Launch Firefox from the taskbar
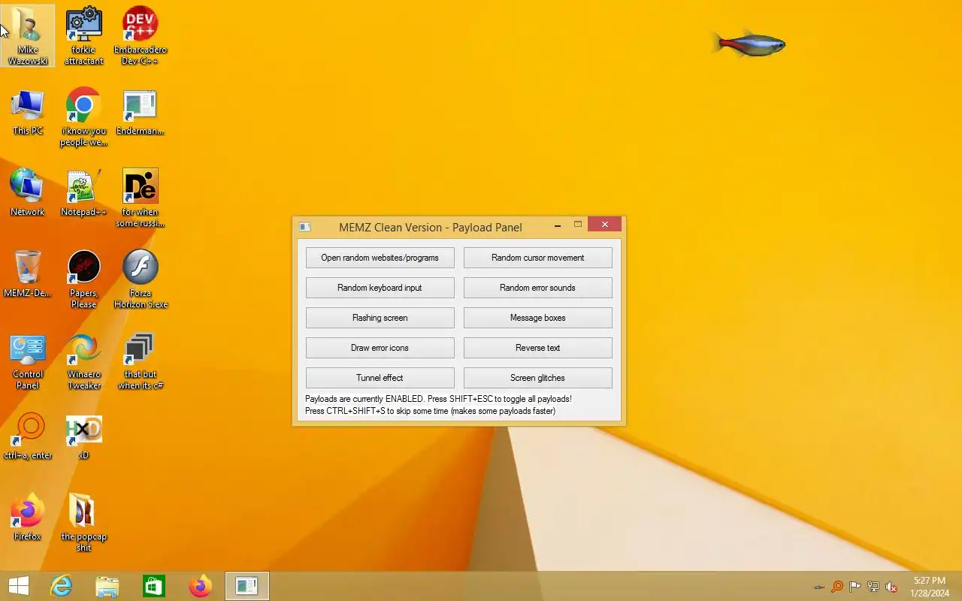The height and width of the screenshot is (601, 962). click(201, 586)
